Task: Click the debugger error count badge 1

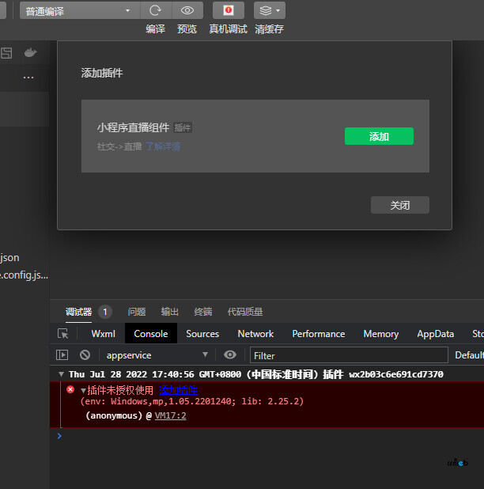Action: click(x=105, y=312)
